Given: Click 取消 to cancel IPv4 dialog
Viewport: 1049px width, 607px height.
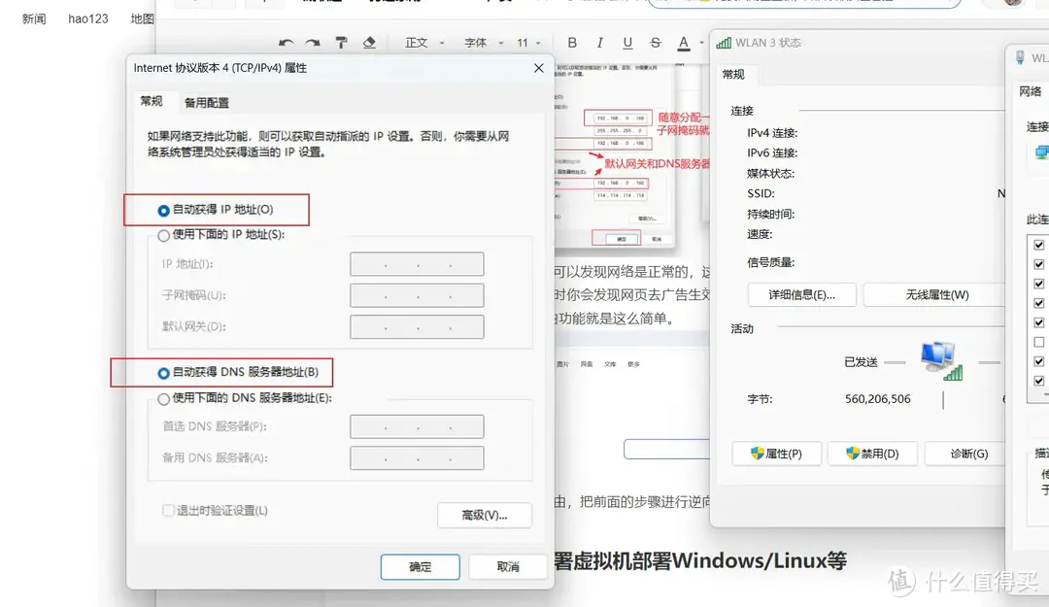Looking at the screenshot, I should [x=508, y=567].
